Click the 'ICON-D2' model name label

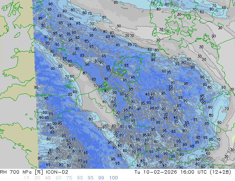pos(57,172)
